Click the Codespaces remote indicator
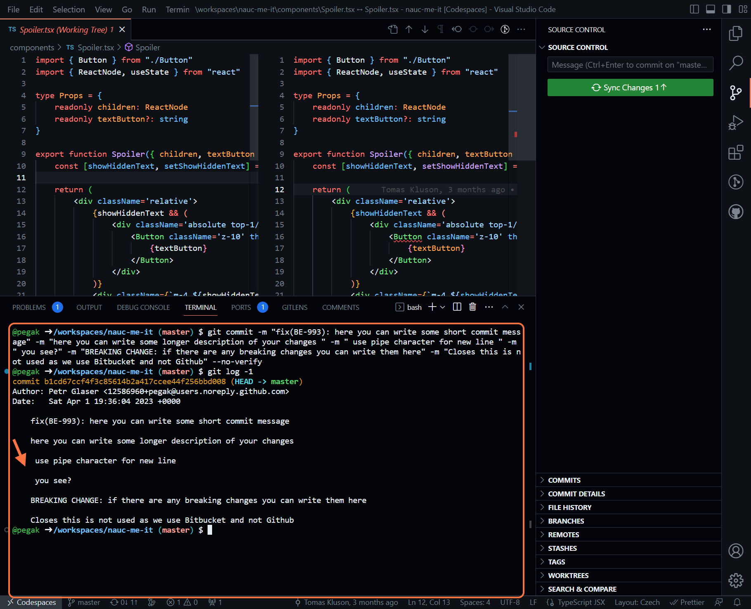751x609 pixels. tap(31, 602)
